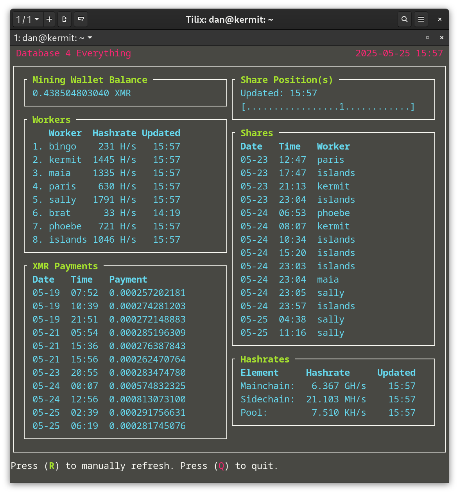Click the green R refresh key hint
459x494 pixels.
coord(52,466)
